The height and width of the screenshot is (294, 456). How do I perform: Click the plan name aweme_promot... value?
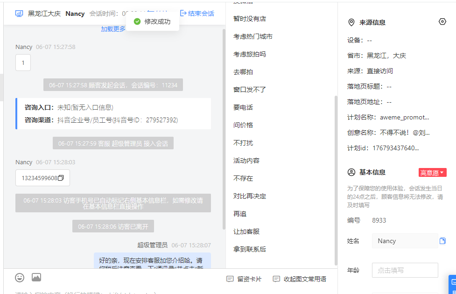405,117
